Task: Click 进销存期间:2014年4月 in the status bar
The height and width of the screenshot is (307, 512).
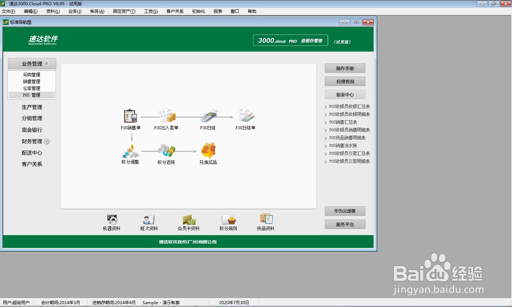Action: [114, 303]
